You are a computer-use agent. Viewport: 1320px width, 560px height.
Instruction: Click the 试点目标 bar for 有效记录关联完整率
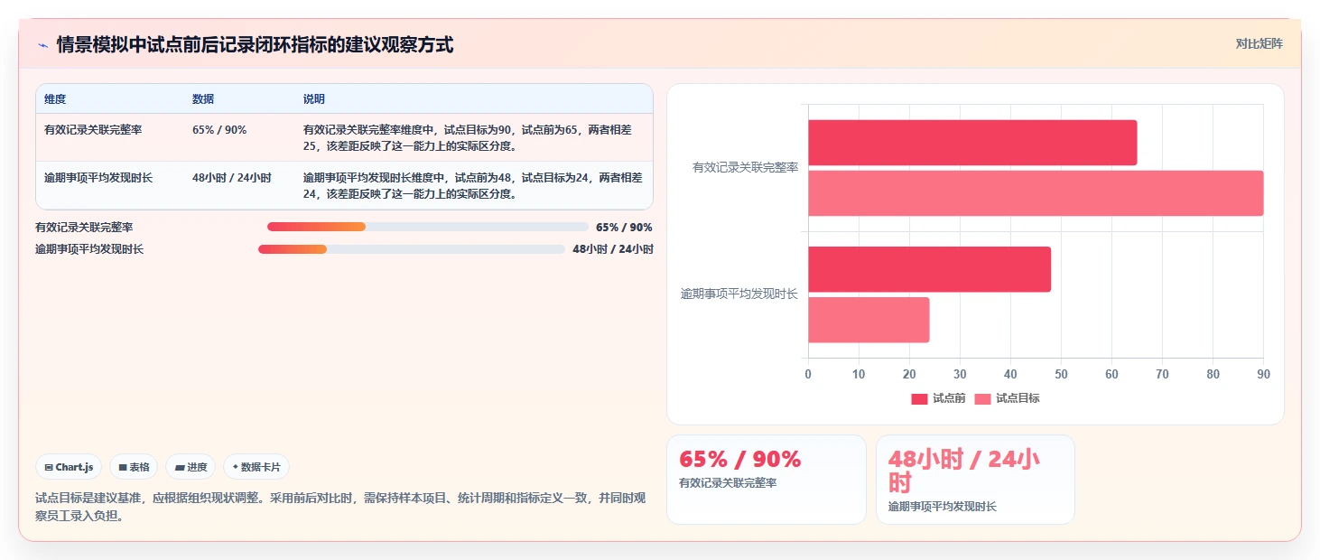[1036, 193]
